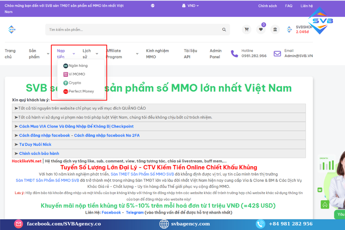Click the SVBSHOP username text
This screenshot has width=345, height=230.
click(x=304, y=27)
